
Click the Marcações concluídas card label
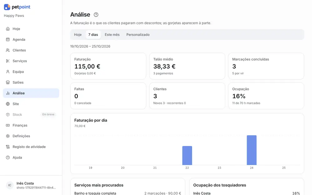point(251,59)
